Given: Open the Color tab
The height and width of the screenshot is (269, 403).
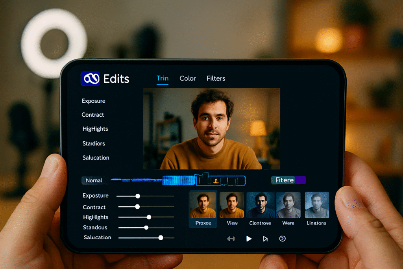Looking at the screenshot, I should click(188, 78).
